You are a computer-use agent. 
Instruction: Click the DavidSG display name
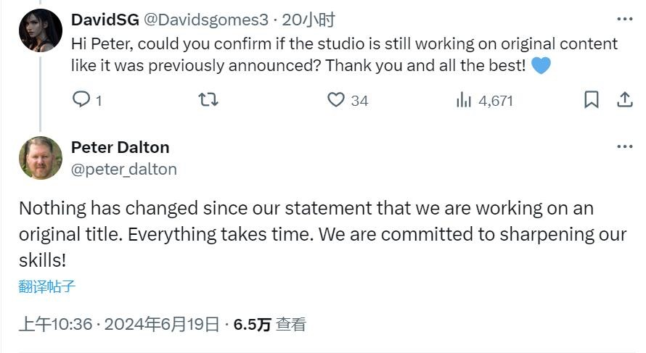pyautogui.click(x=105, y=20)
